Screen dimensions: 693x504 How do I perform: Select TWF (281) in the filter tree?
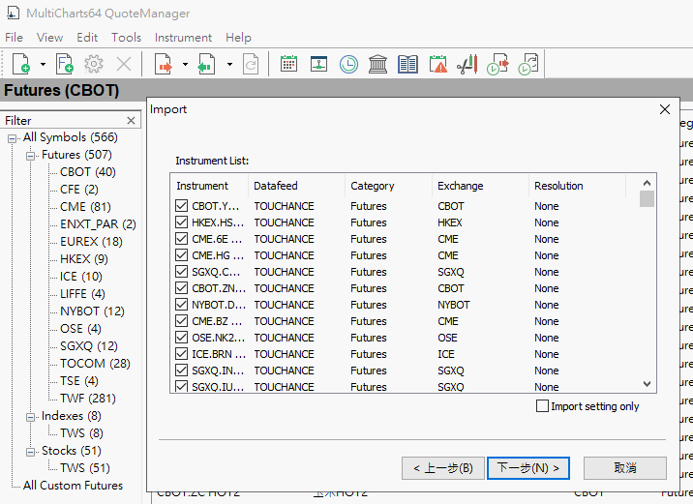pyautogui.click(x=88, y=398)
